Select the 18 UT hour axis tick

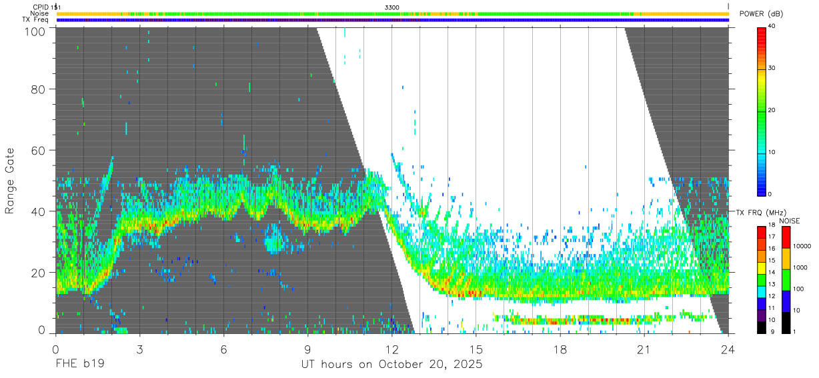click(x=560, y=349)
